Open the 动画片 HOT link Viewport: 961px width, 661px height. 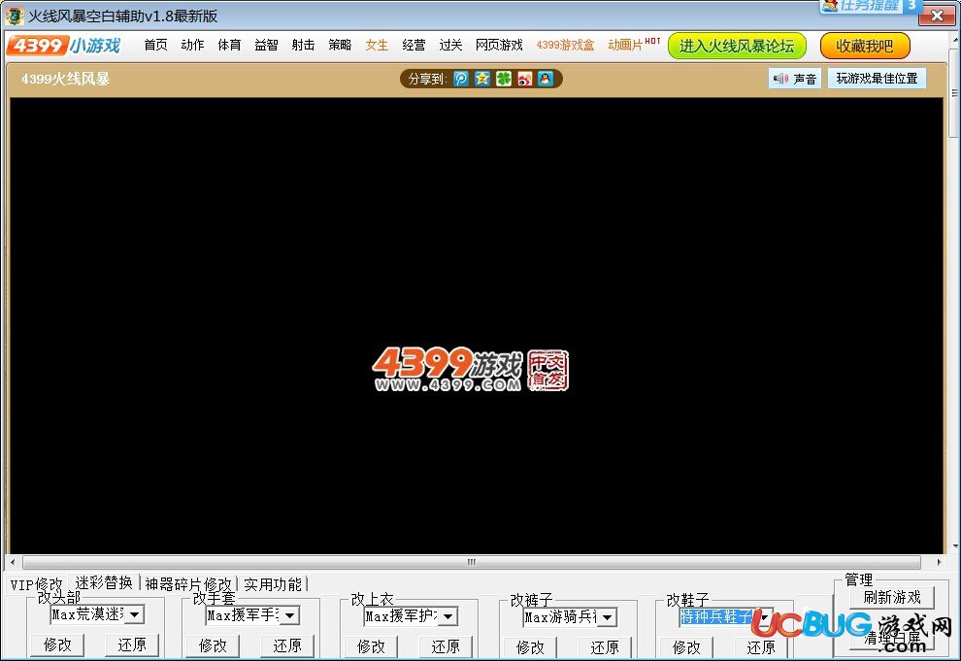(634, 44)
